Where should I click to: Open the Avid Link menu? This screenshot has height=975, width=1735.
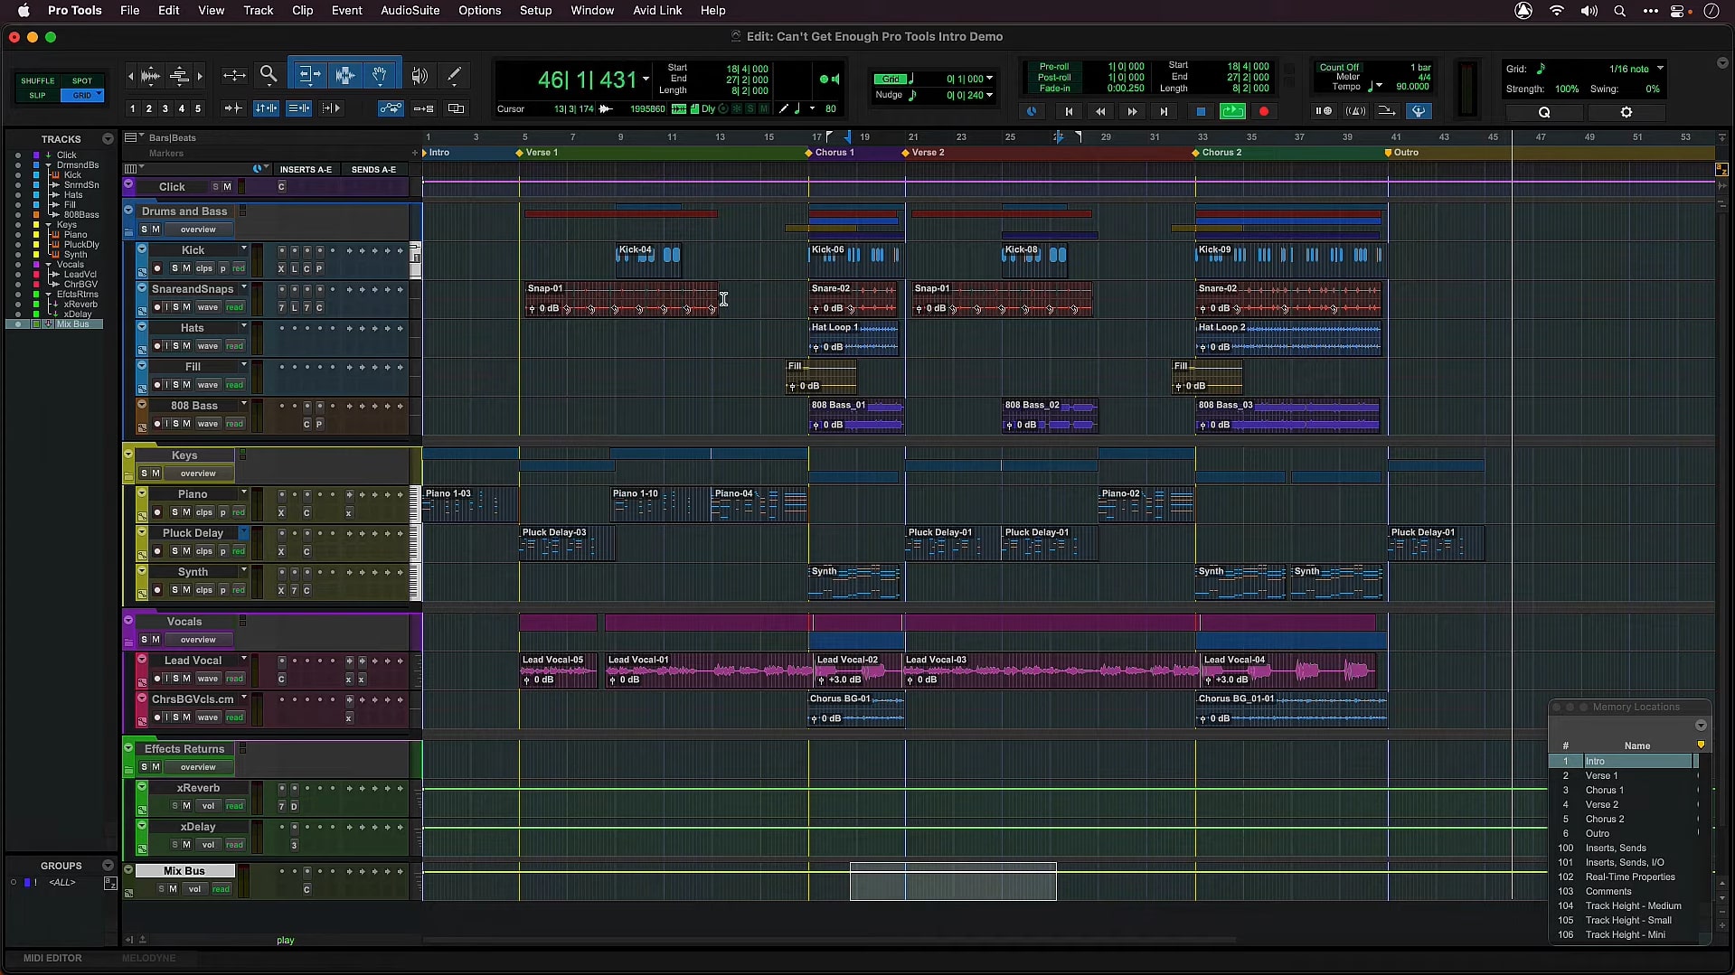pos(657,11)
